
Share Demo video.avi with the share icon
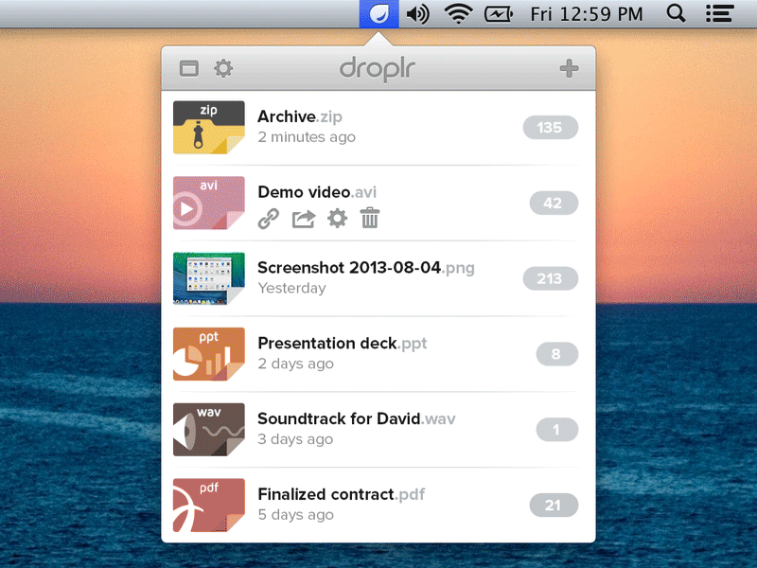pyautogui.click(x=304, y=219)
